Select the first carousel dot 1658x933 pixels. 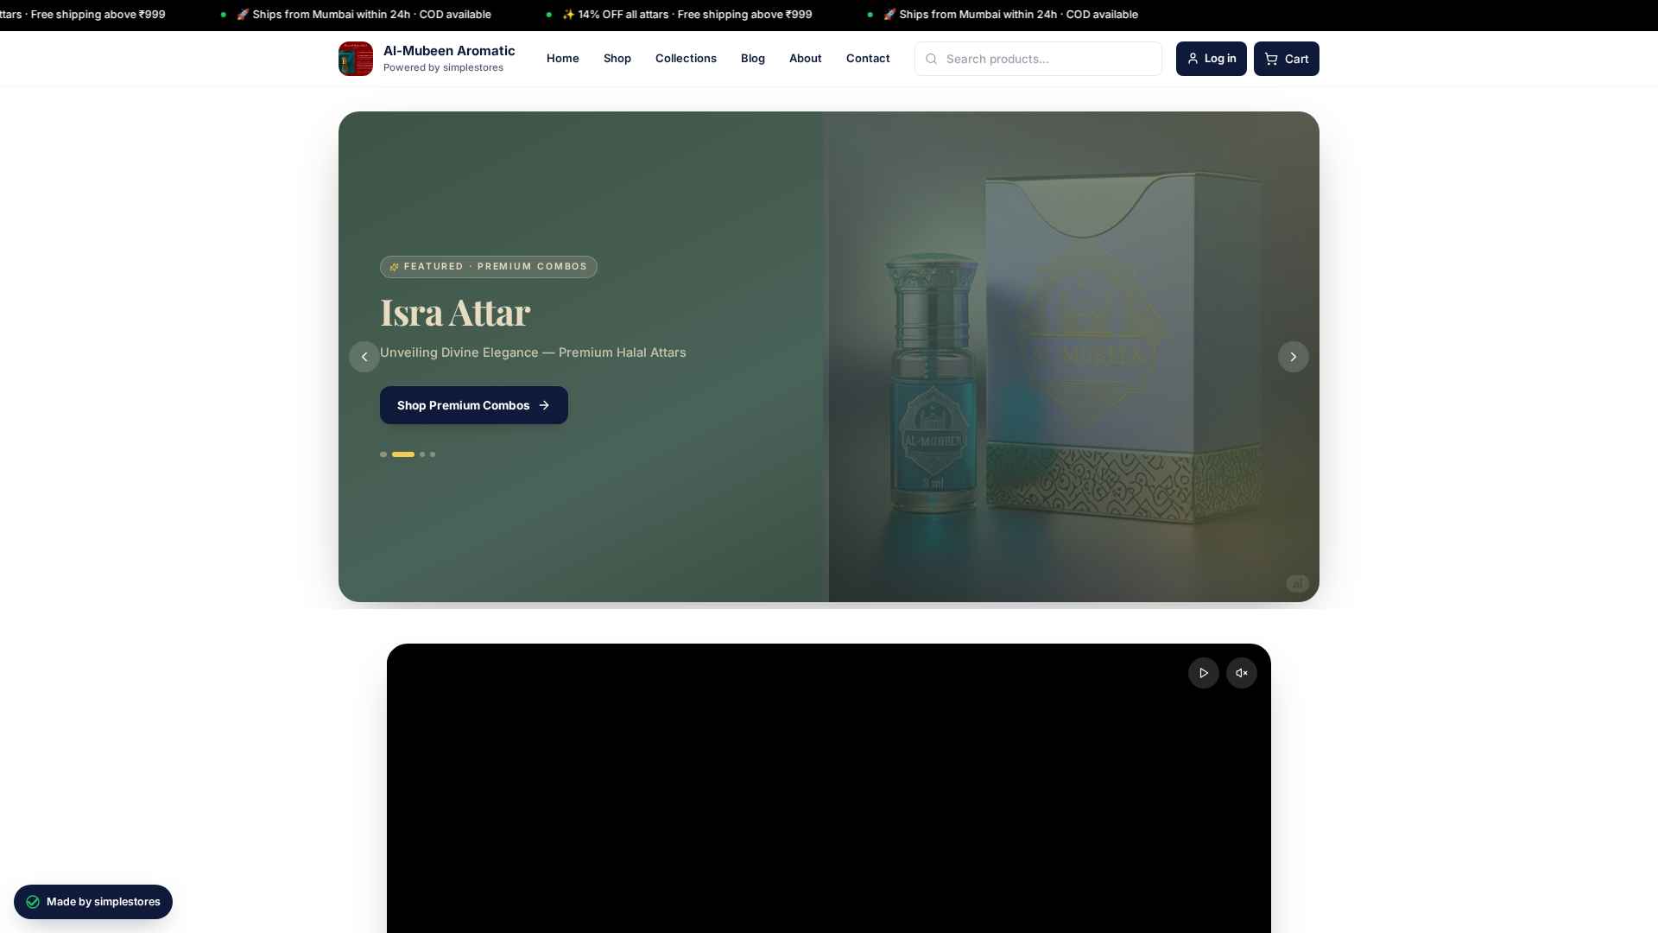[x=383, y=454]
